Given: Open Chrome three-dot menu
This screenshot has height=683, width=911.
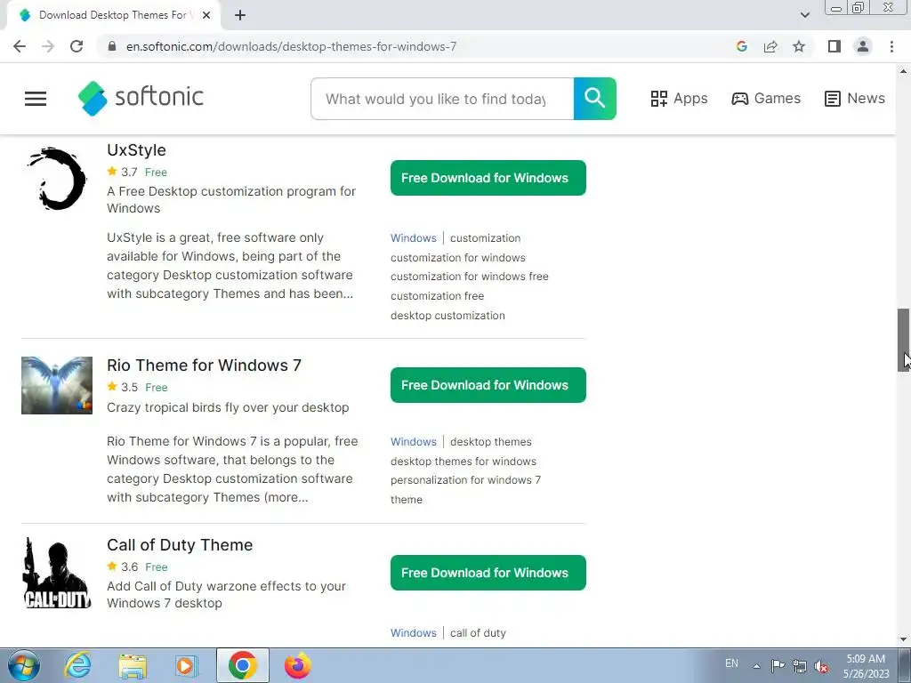Looking at the screenshot, I should pos(891,46).
